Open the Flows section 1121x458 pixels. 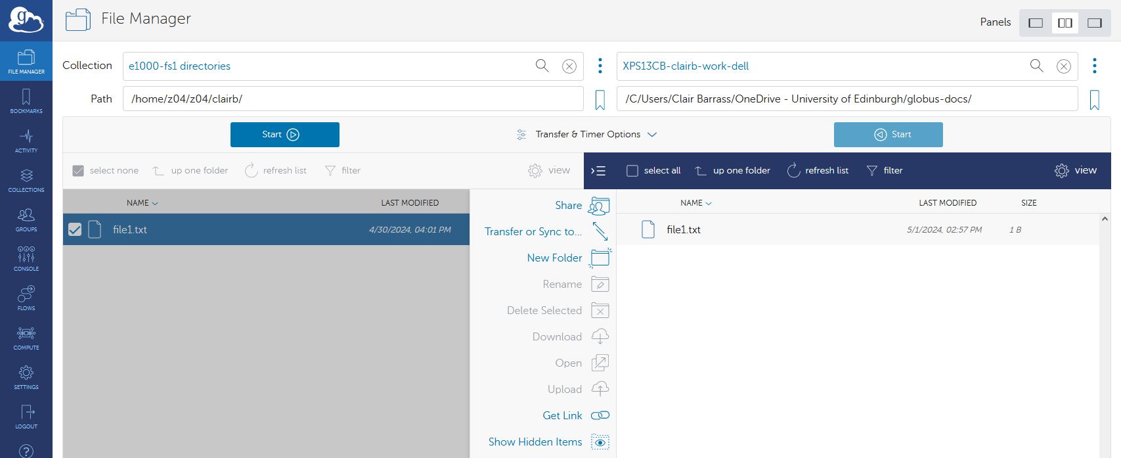(26, 298)
